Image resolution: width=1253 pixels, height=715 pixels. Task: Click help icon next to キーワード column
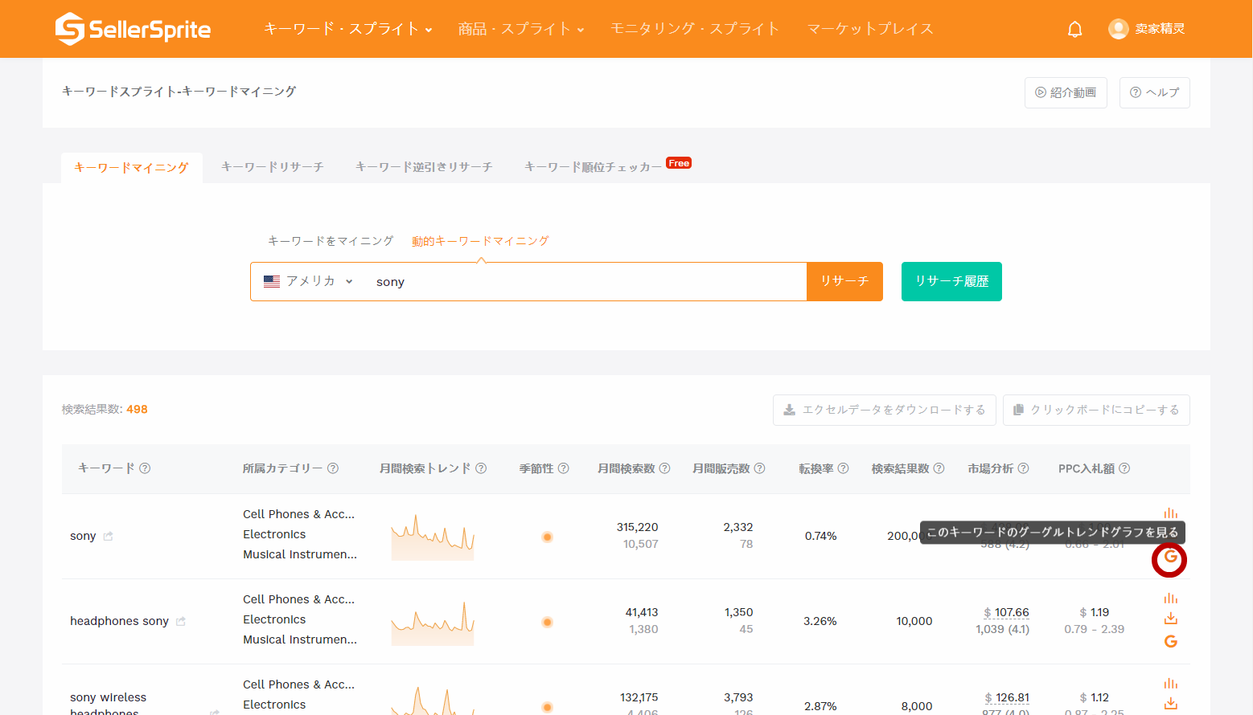coord(145,468)
